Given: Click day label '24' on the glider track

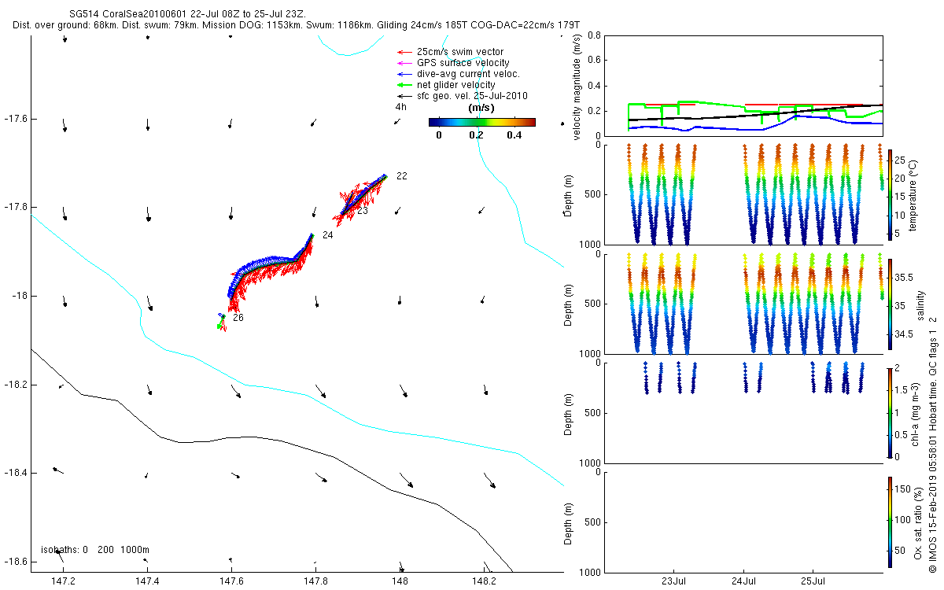Looking at the screenshot, I should [x=327, y=235].
